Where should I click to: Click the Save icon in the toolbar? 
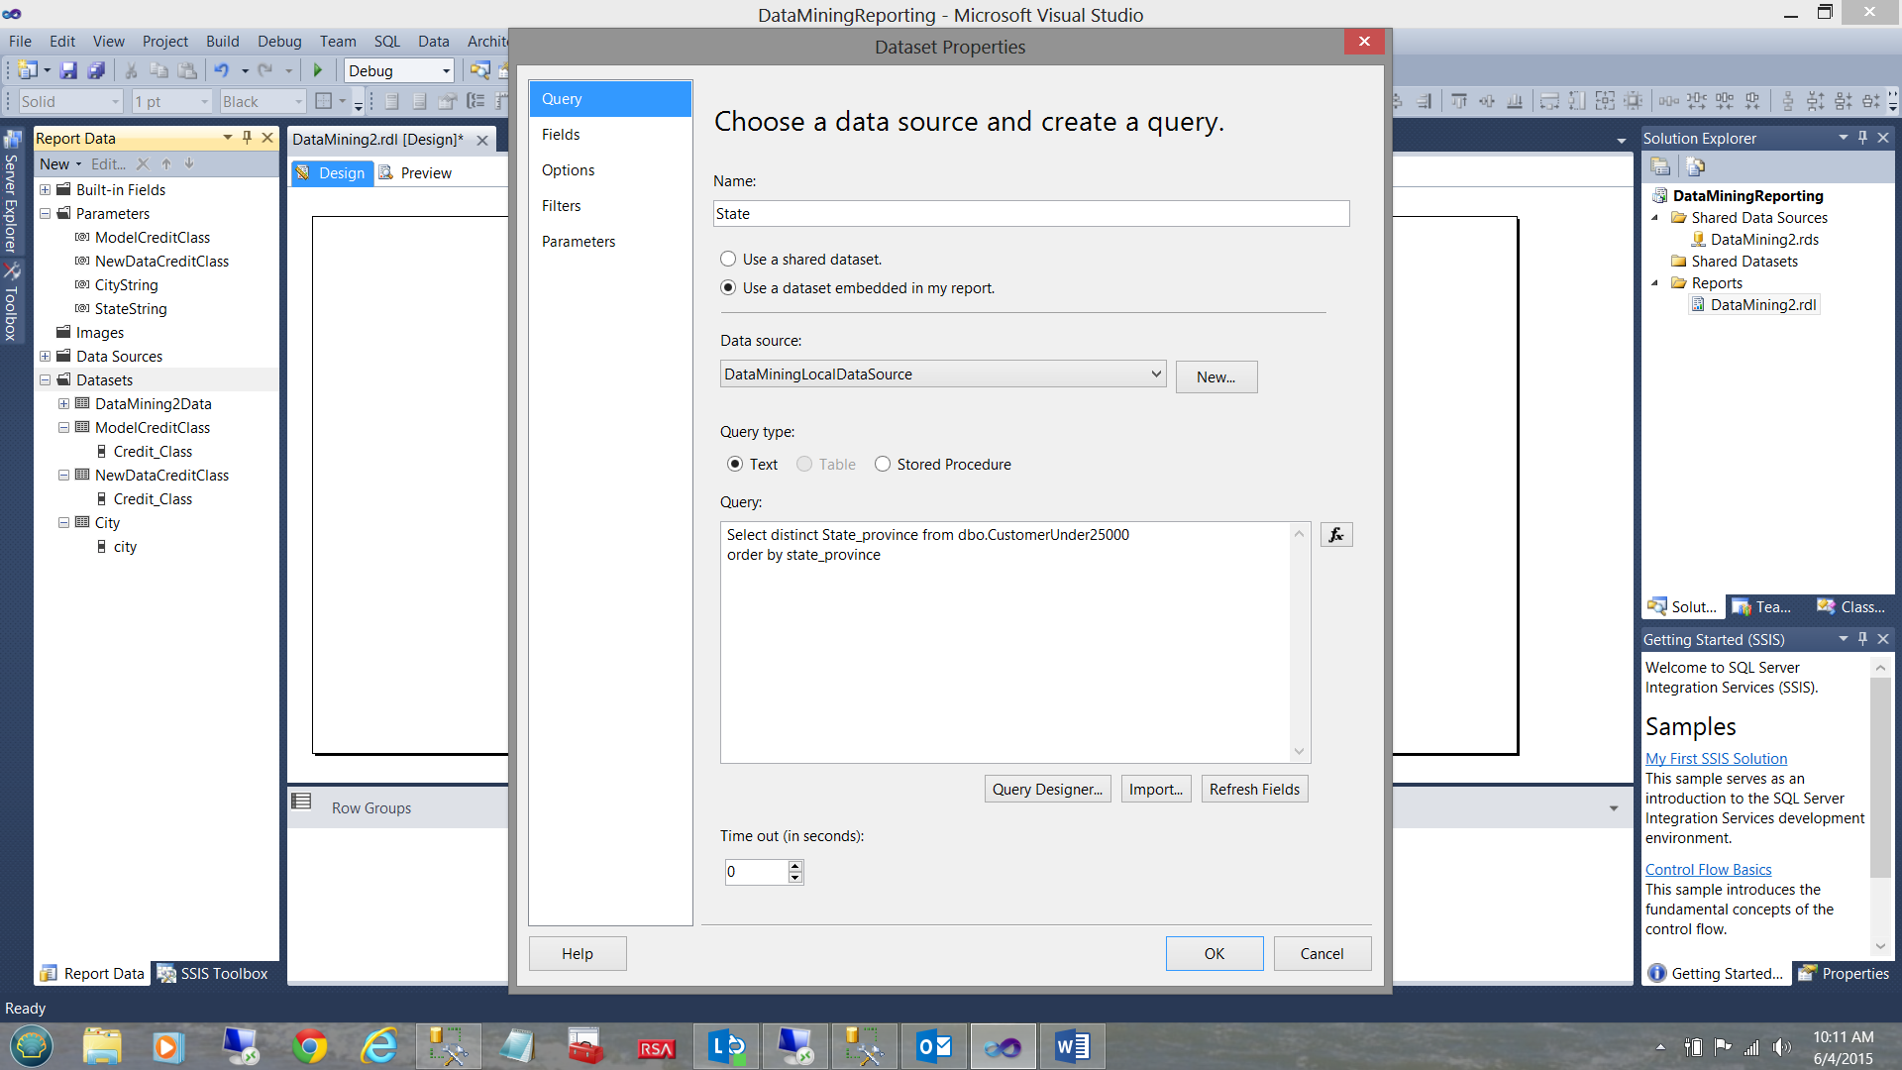(68, 70)
